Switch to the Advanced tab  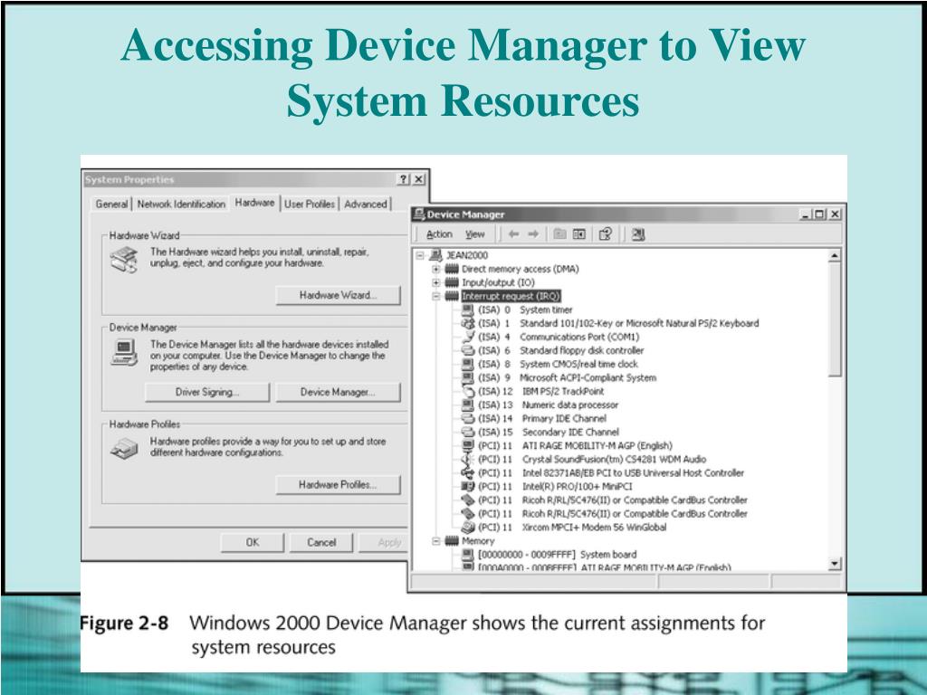[366, 204]
